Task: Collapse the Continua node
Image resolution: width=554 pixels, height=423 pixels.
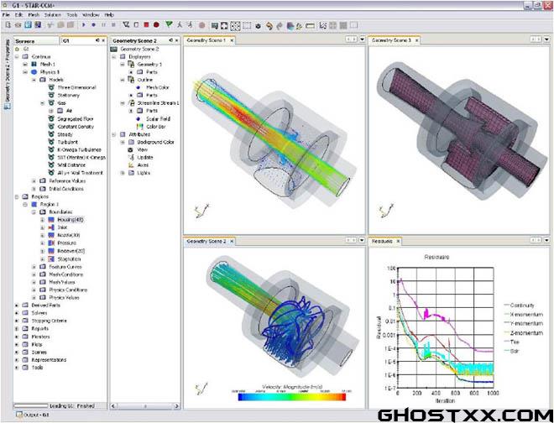Action: (x=17, y=56)
